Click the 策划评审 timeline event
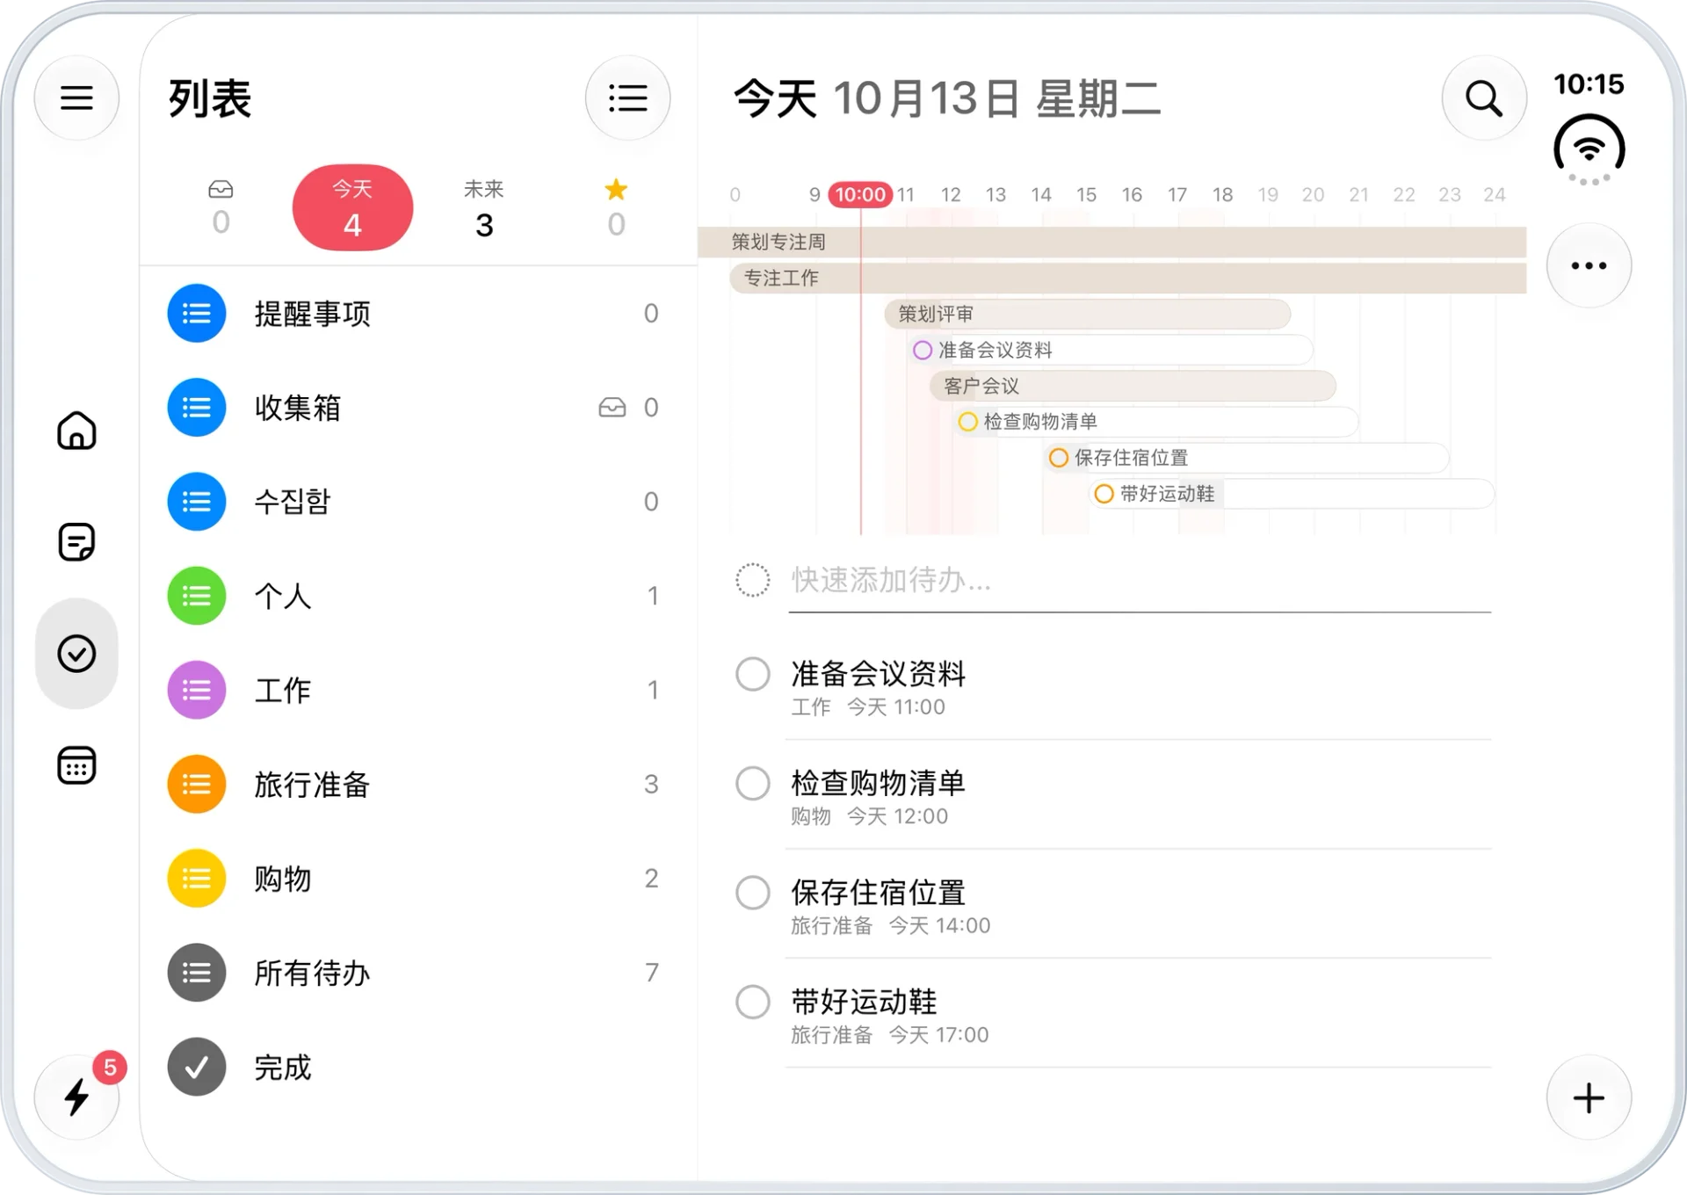The height and width of the screenshot is (1195, 1687). pos(1088,314)
